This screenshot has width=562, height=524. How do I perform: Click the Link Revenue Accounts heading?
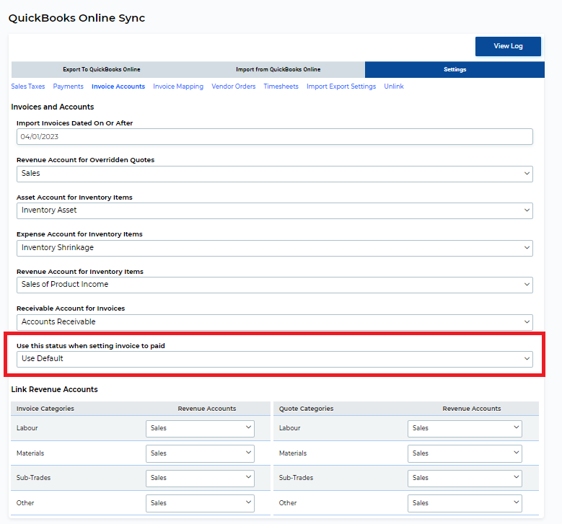point(54,389)
